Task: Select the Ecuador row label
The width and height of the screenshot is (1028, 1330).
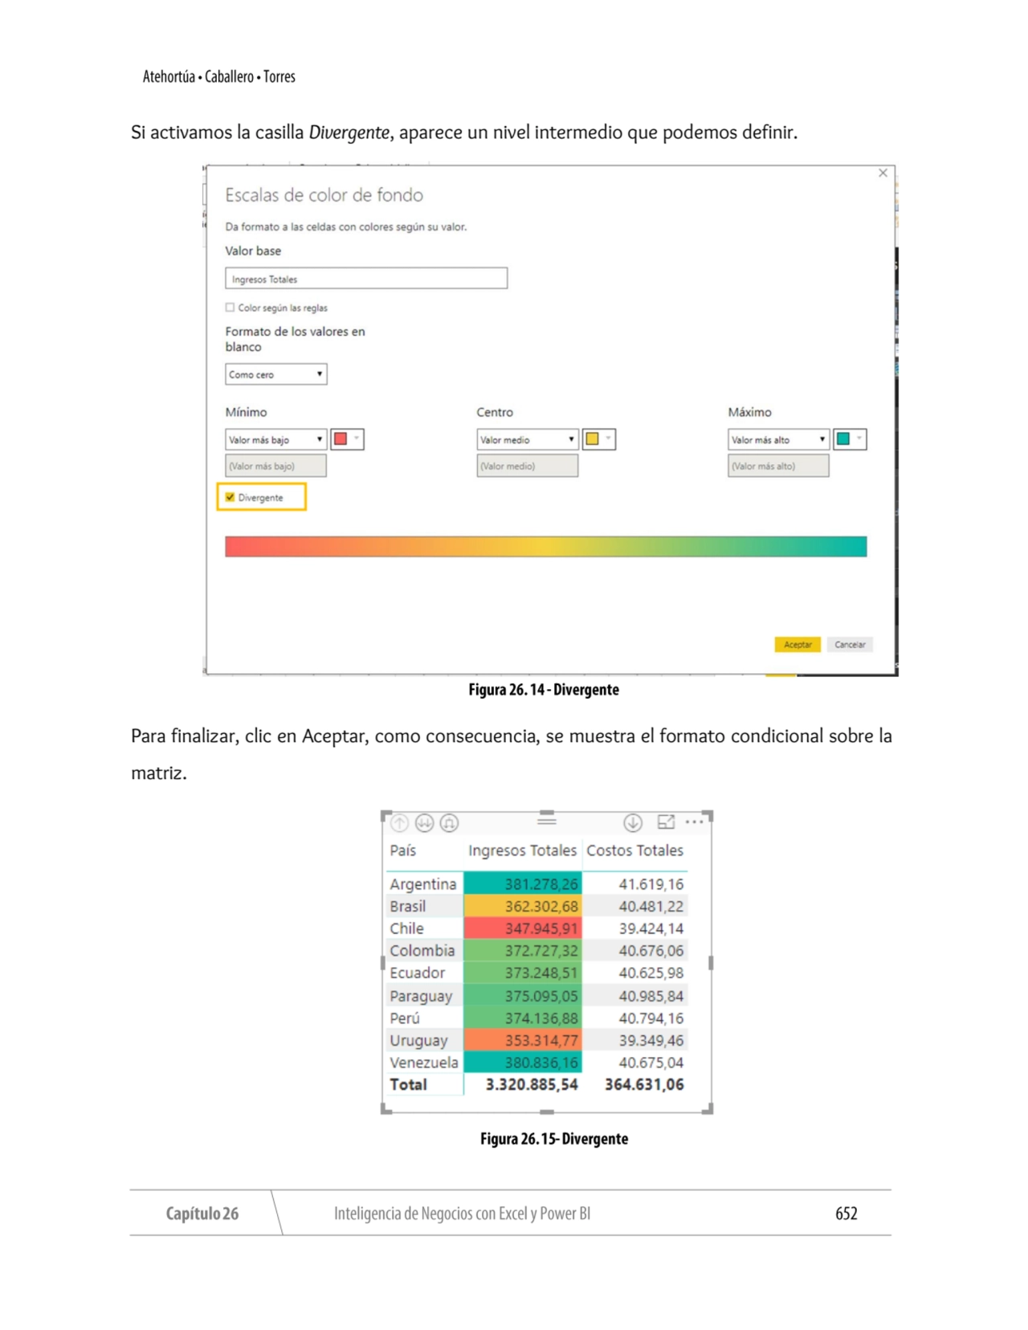Action: coord(418,973)
